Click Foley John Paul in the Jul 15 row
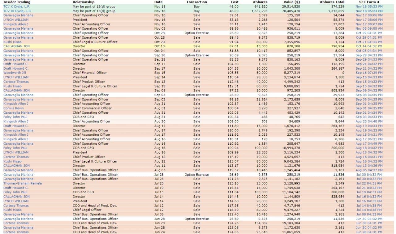The width and height of the screenshot is (396, 234). click(15, 192)
